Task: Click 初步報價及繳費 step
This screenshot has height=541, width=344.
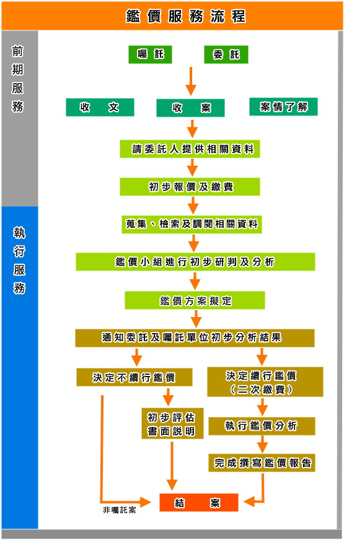Action: tap(190, 187)
